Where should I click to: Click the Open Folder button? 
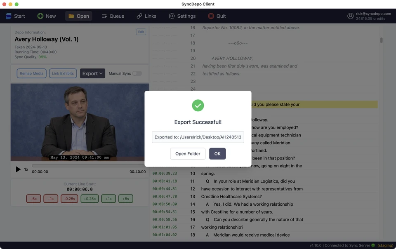(x=188, y=154)
